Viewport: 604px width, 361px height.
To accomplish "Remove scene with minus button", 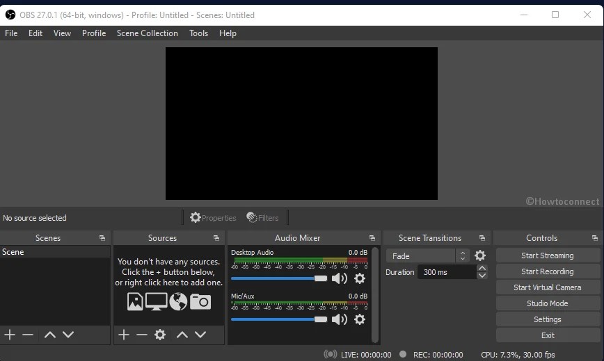I will click(28, 335).
